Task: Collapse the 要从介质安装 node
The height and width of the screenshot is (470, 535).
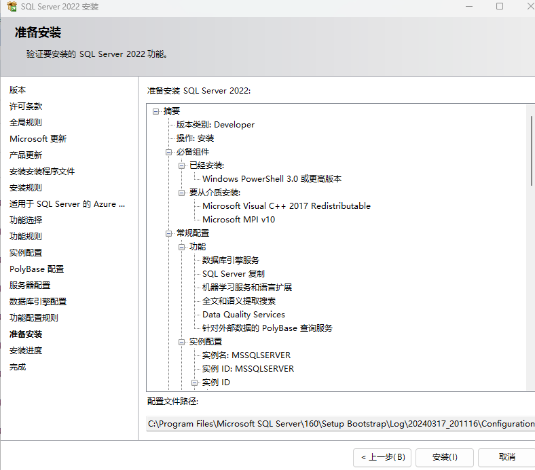Action: 181,193
